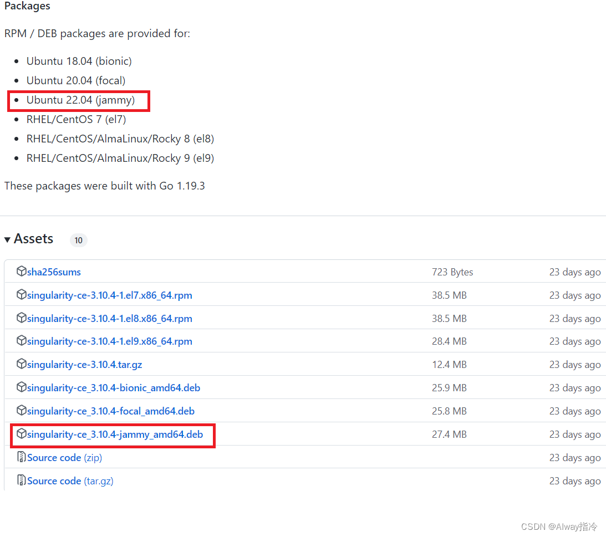Screen dimensions: 606x537
Task: Collapse the Assets section triangle
Action: 7,240
